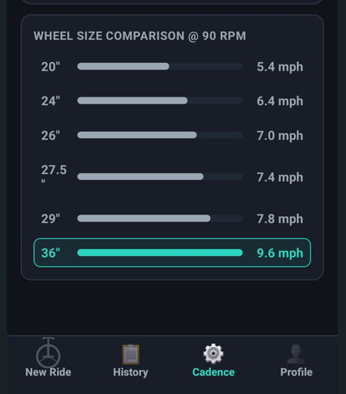This screenshot has width=346, height=394.
Task: Select the 24" wheel size label
Action: tap(51, 101)
